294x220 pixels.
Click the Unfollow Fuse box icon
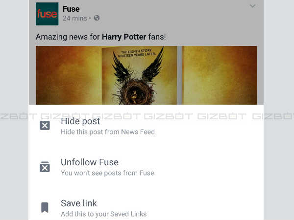(x=45, y=167)
